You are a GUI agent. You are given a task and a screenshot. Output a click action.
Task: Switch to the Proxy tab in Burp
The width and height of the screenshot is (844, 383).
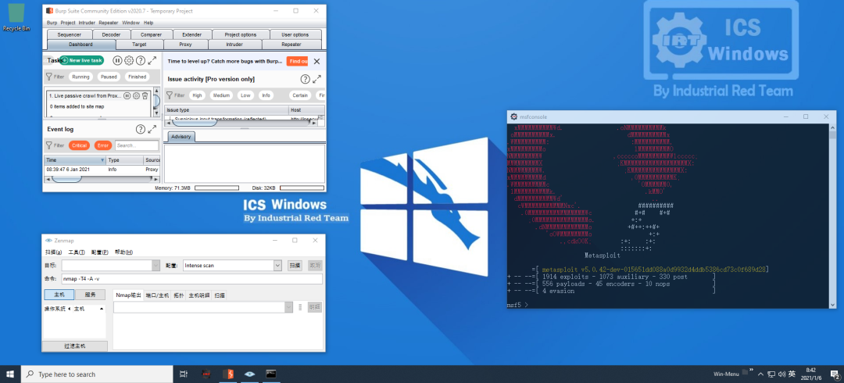[185, 45]
